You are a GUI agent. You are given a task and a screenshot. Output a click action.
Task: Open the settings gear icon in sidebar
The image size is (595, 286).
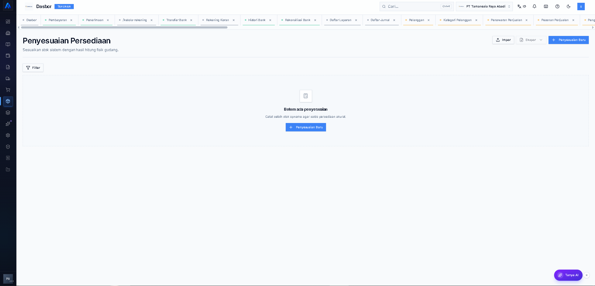[x=8, y=135]
